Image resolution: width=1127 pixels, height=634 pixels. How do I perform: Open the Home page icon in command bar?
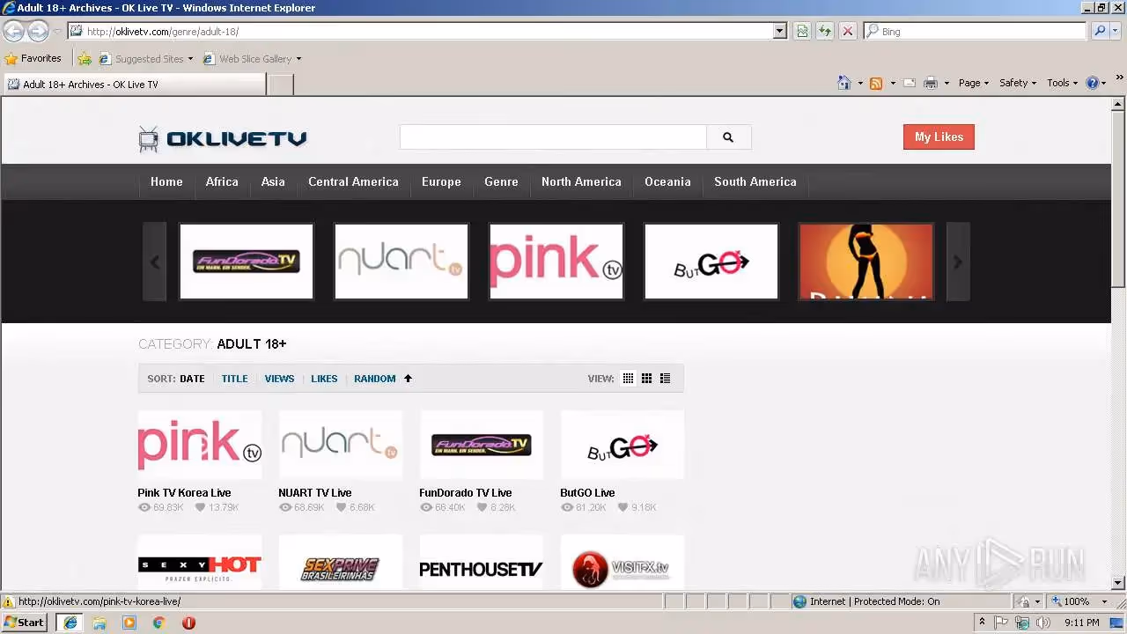coord(843,83)
